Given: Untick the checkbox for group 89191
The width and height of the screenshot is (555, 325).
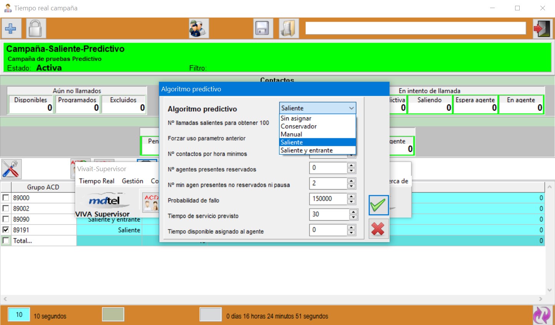Looking at the screenshot, I should point(6,230).
